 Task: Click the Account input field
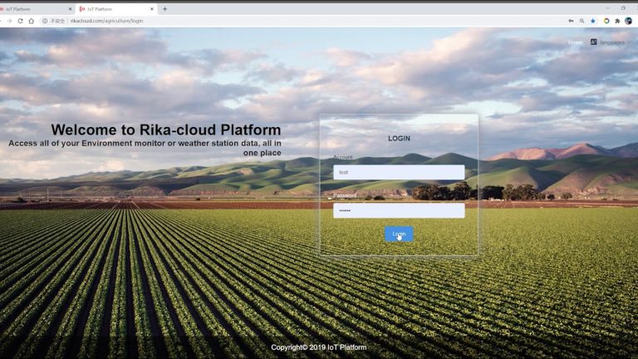(399, 172)
